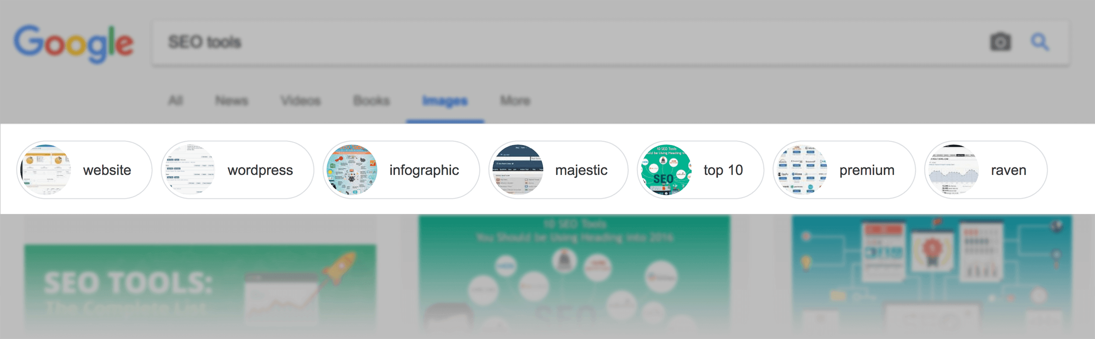Select the wordpress suggestion chip
The image size is (1095, 339).
[237, 170]
